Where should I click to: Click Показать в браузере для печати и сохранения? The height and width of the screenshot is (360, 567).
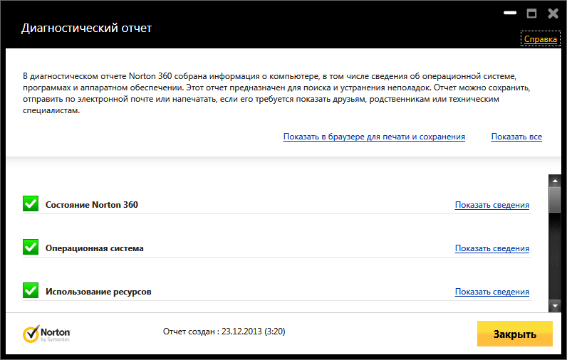coord(374,137)
